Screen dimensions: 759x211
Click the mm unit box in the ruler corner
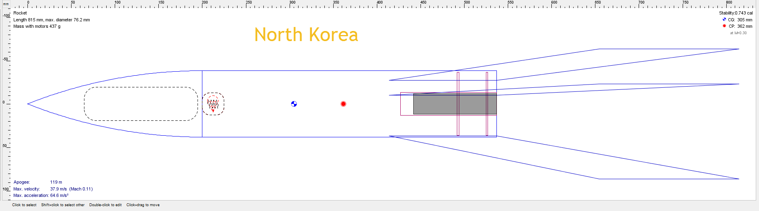pos(6,4)
